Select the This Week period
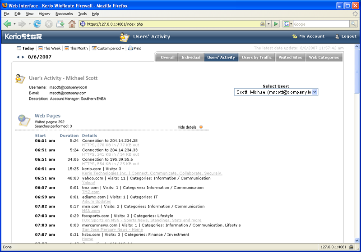This screenshot has width=361, height=252. point(50,48)
